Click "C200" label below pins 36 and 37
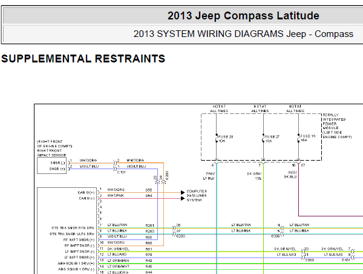This screenshot has height=274, width=363. pos(181,236)
